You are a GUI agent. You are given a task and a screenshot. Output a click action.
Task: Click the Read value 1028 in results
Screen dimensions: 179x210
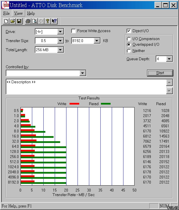click(x=165, y=111)
